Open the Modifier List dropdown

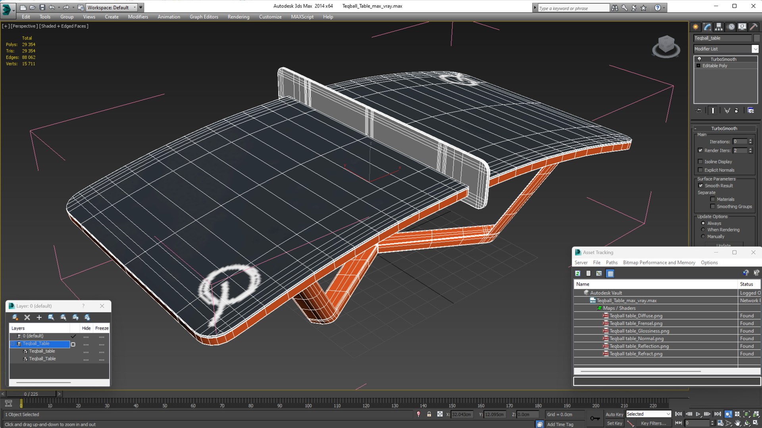click(755, 49)
